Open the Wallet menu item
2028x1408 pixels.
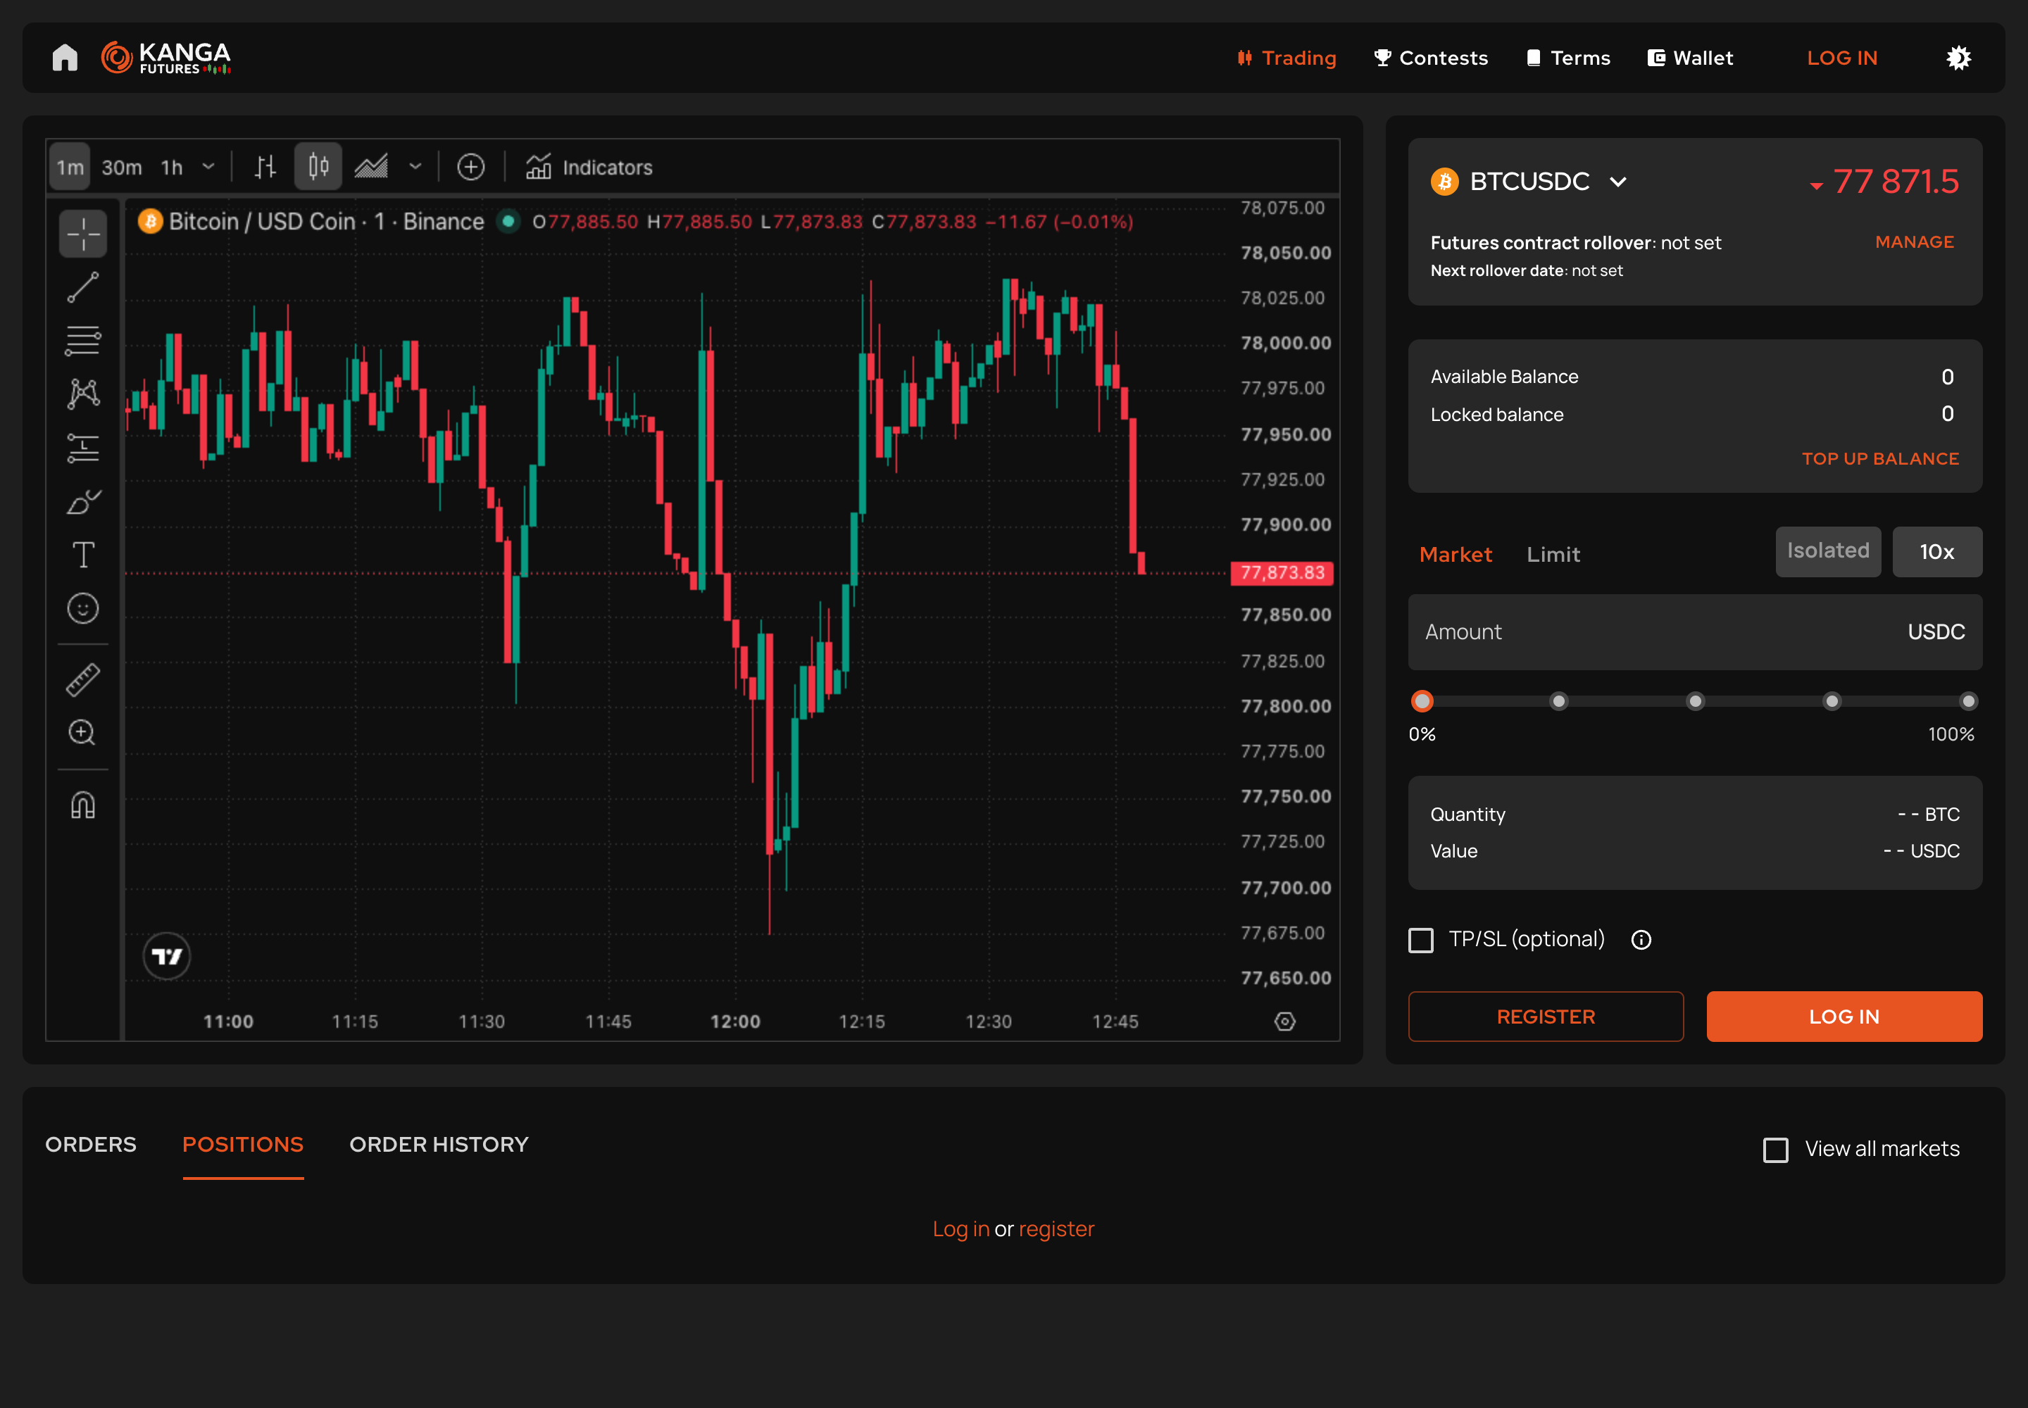coord(1690,57)
